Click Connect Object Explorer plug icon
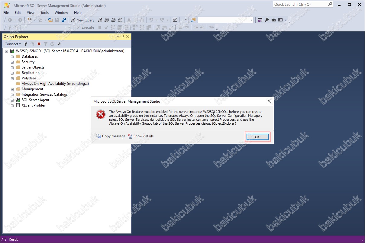Viewport: 365px width, 243px height. point(26,44)
